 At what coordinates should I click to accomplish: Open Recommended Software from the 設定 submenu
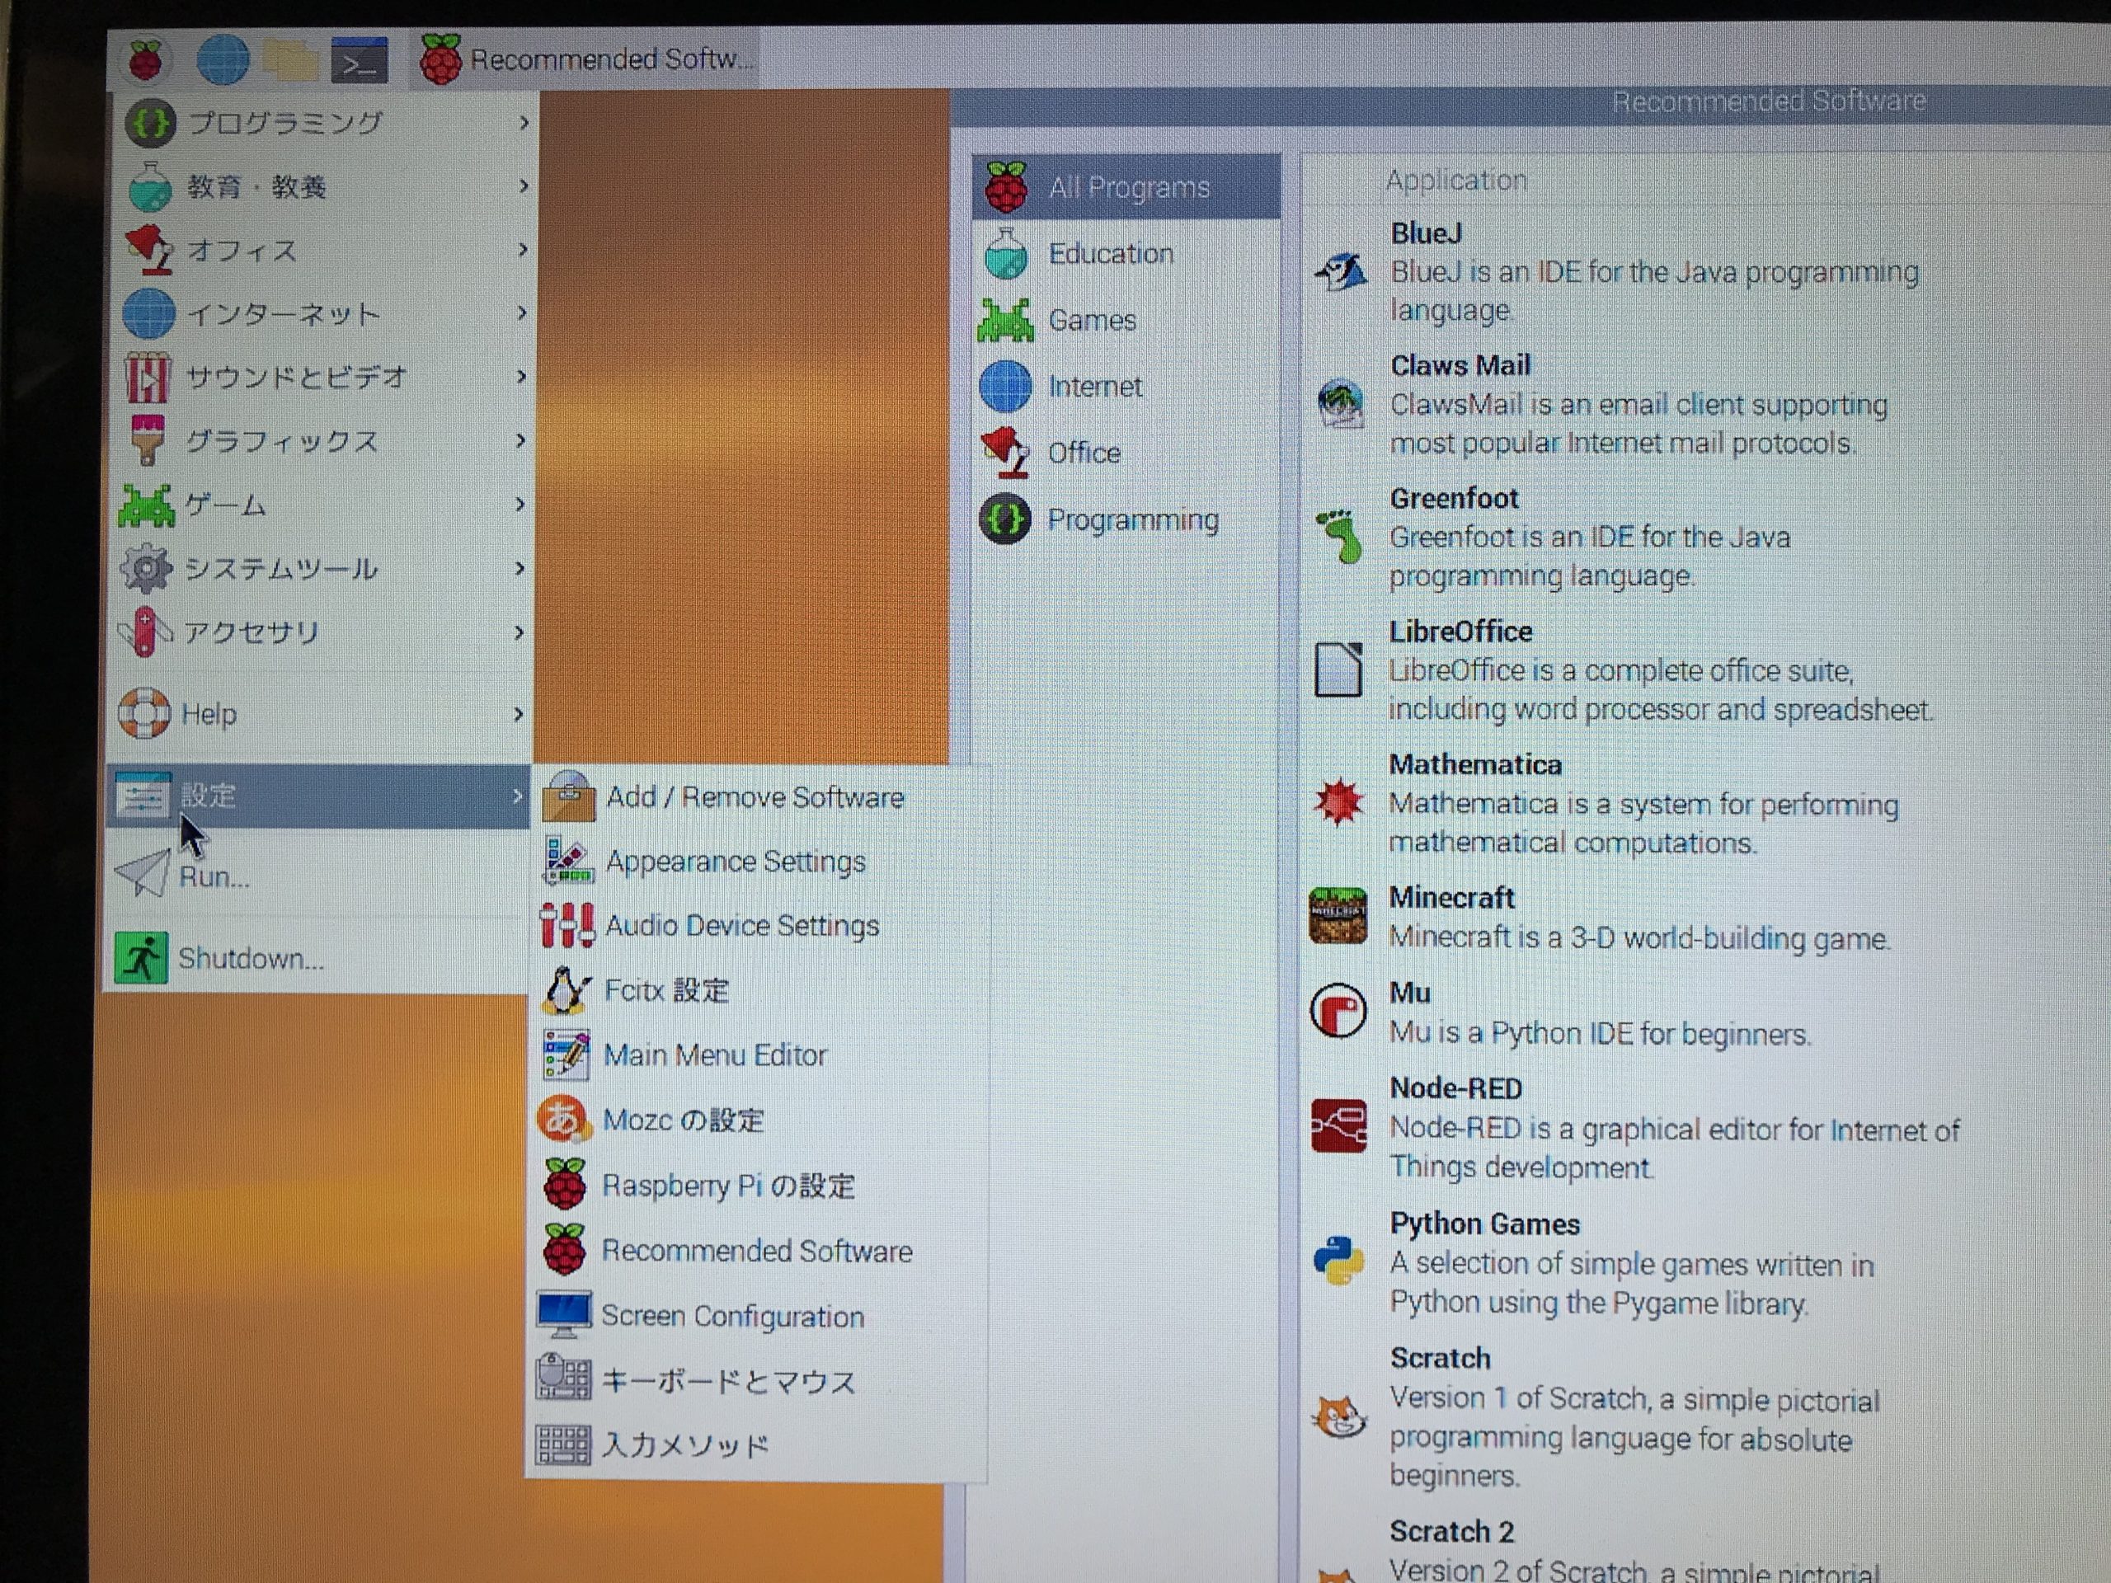click(757, 1250)
